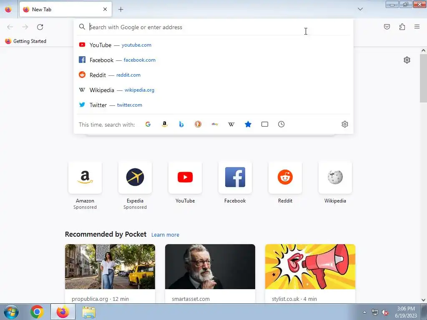Image resolution: width=427 pixels, height=320 pixels.
Task: Show hidden system tray icons
Action: point(364,312)
